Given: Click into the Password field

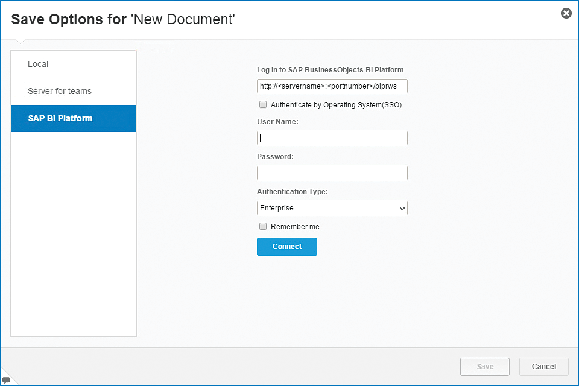Looking at the screenshot, I should tap(332, 173).
